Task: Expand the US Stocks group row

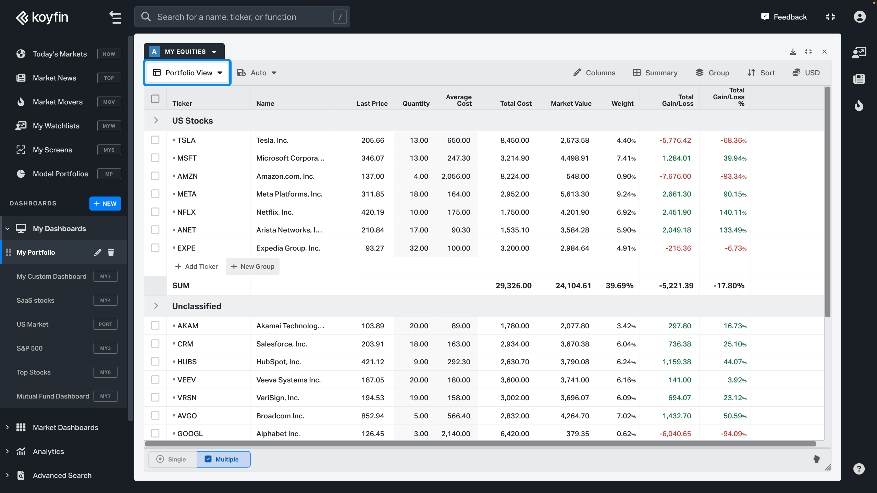Action: point(156,121)
